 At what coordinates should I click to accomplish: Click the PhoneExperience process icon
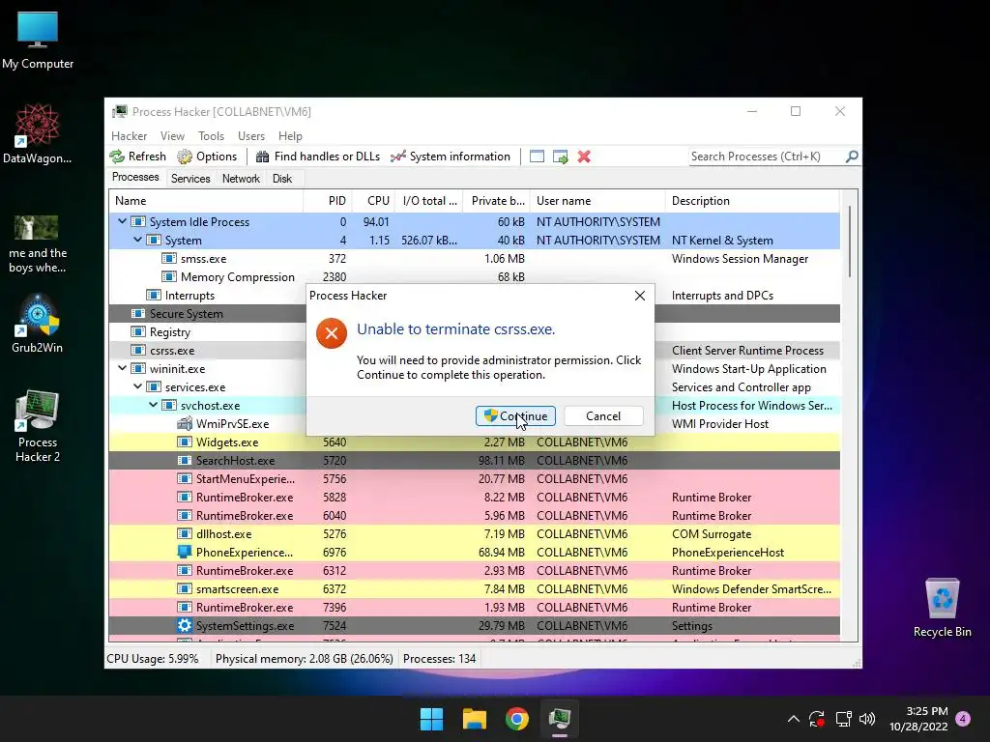pos(185,552)
